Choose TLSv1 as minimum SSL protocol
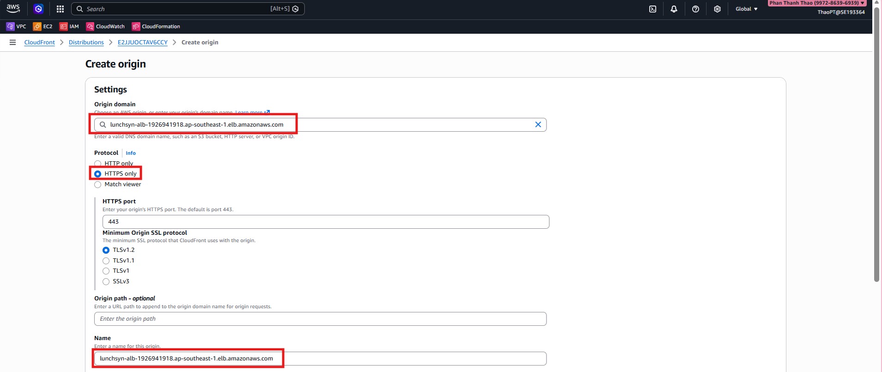The image size is (882, 372). 106,271
